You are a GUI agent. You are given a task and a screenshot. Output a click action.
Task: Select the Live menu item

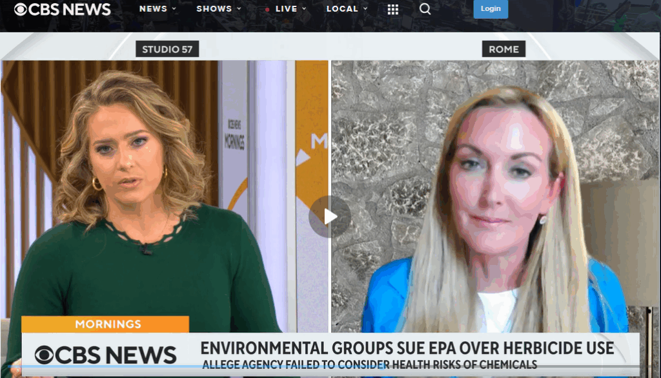click(286, 9)
